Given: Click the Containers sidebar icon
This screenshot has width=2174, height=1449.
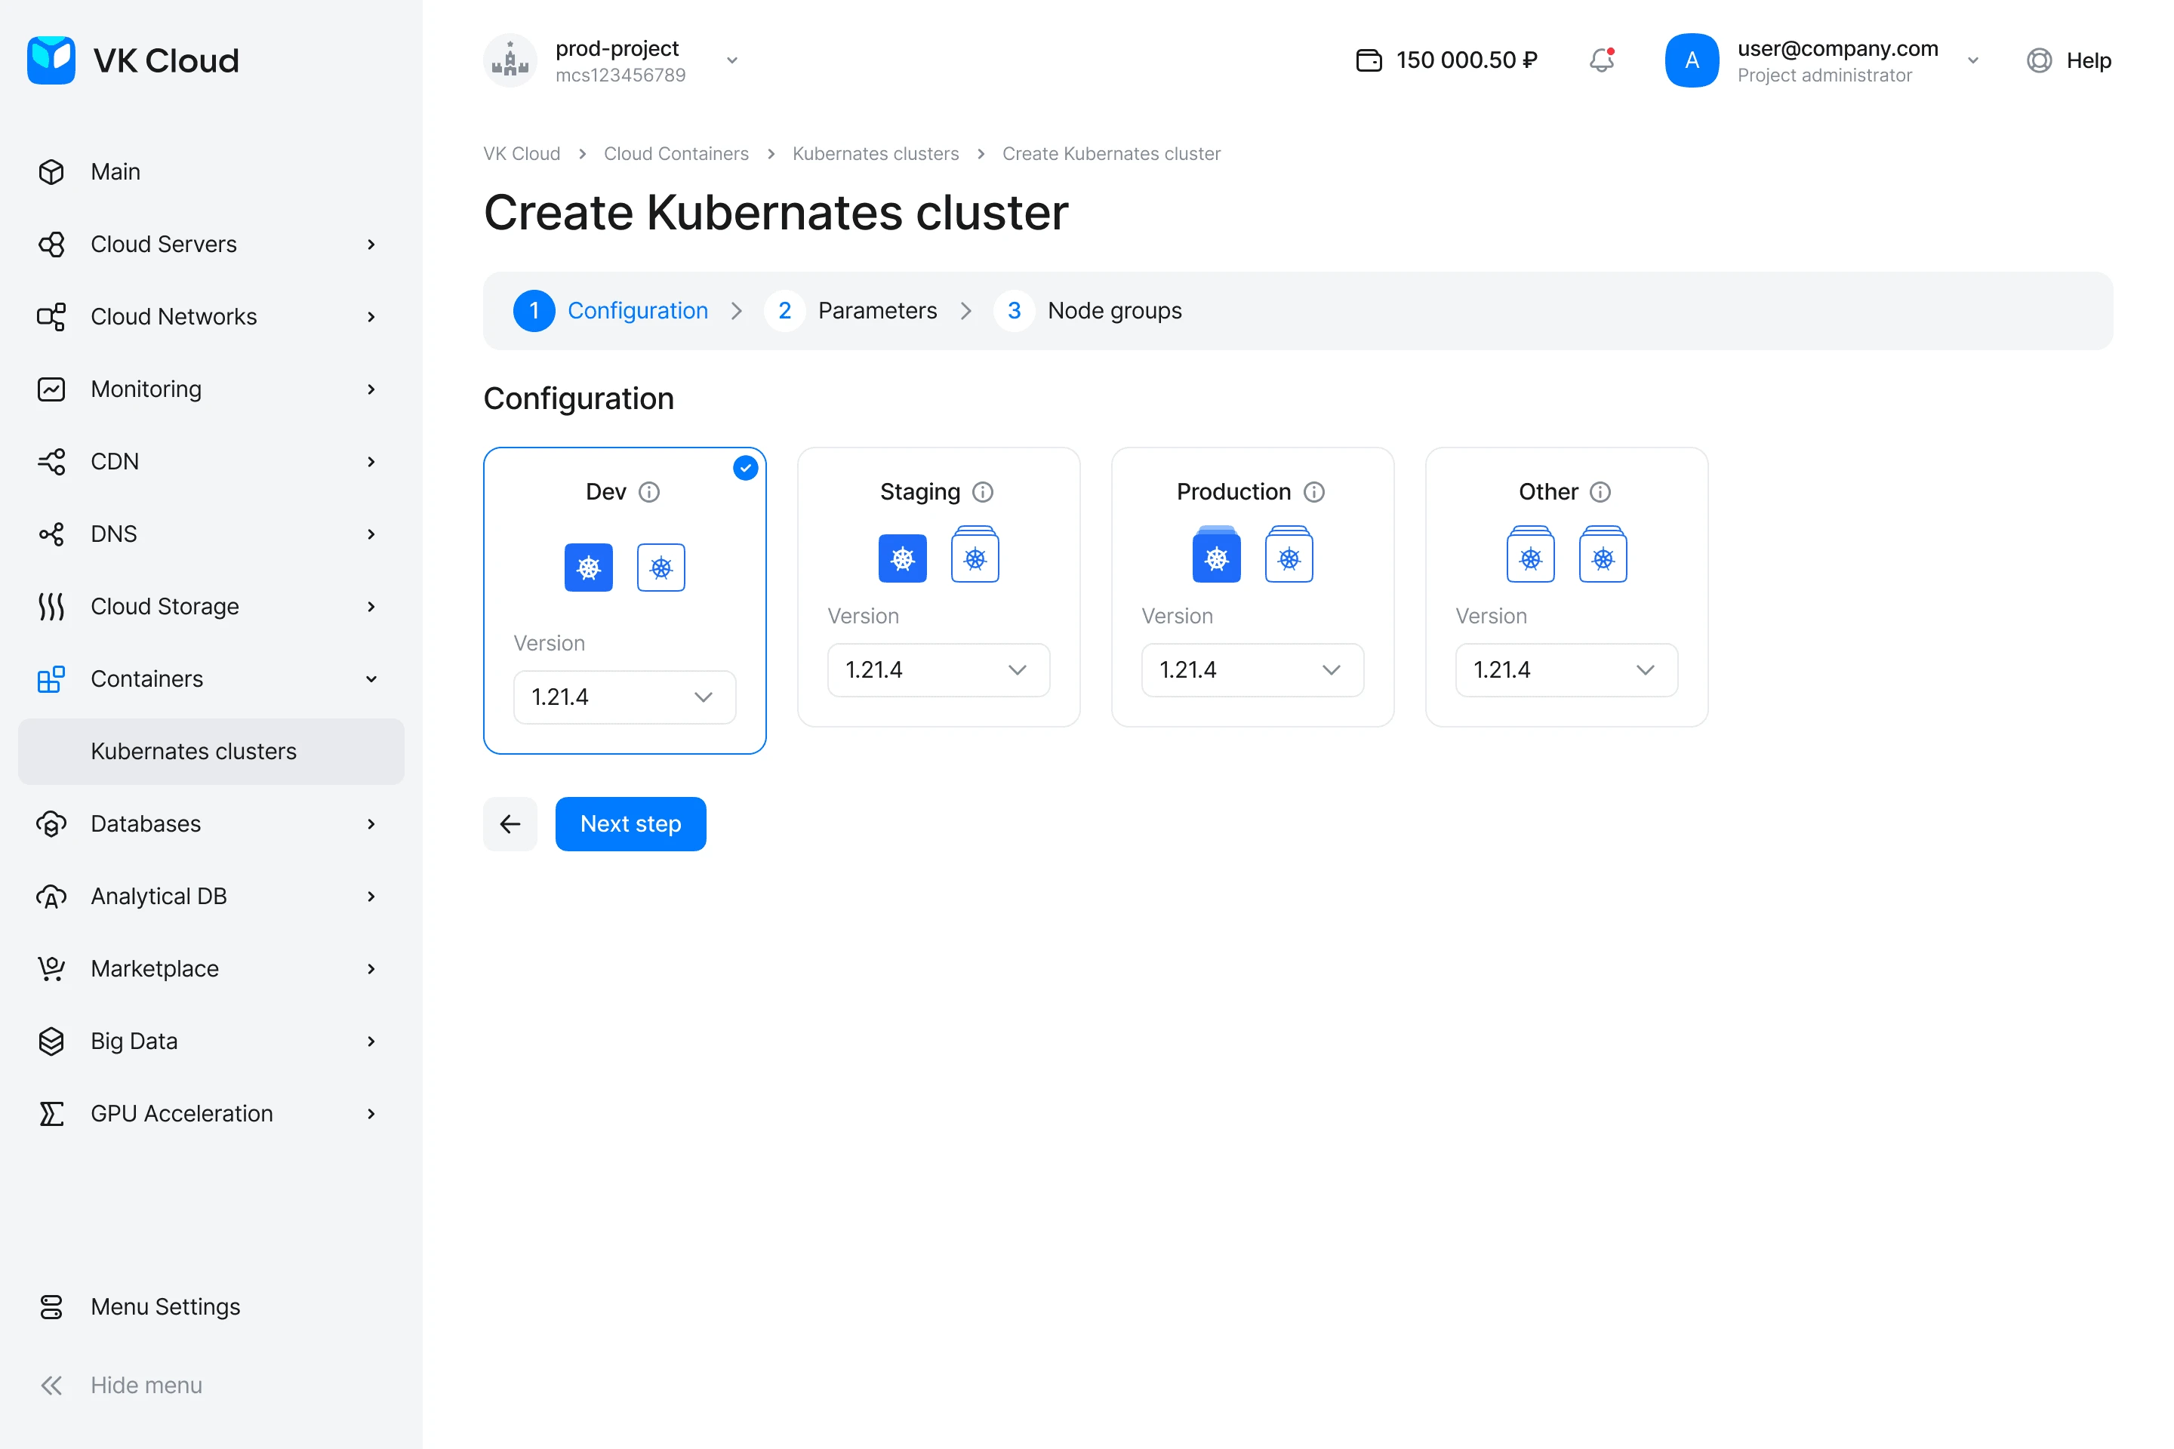Looking at the screenshot, I should coord(51,679).
